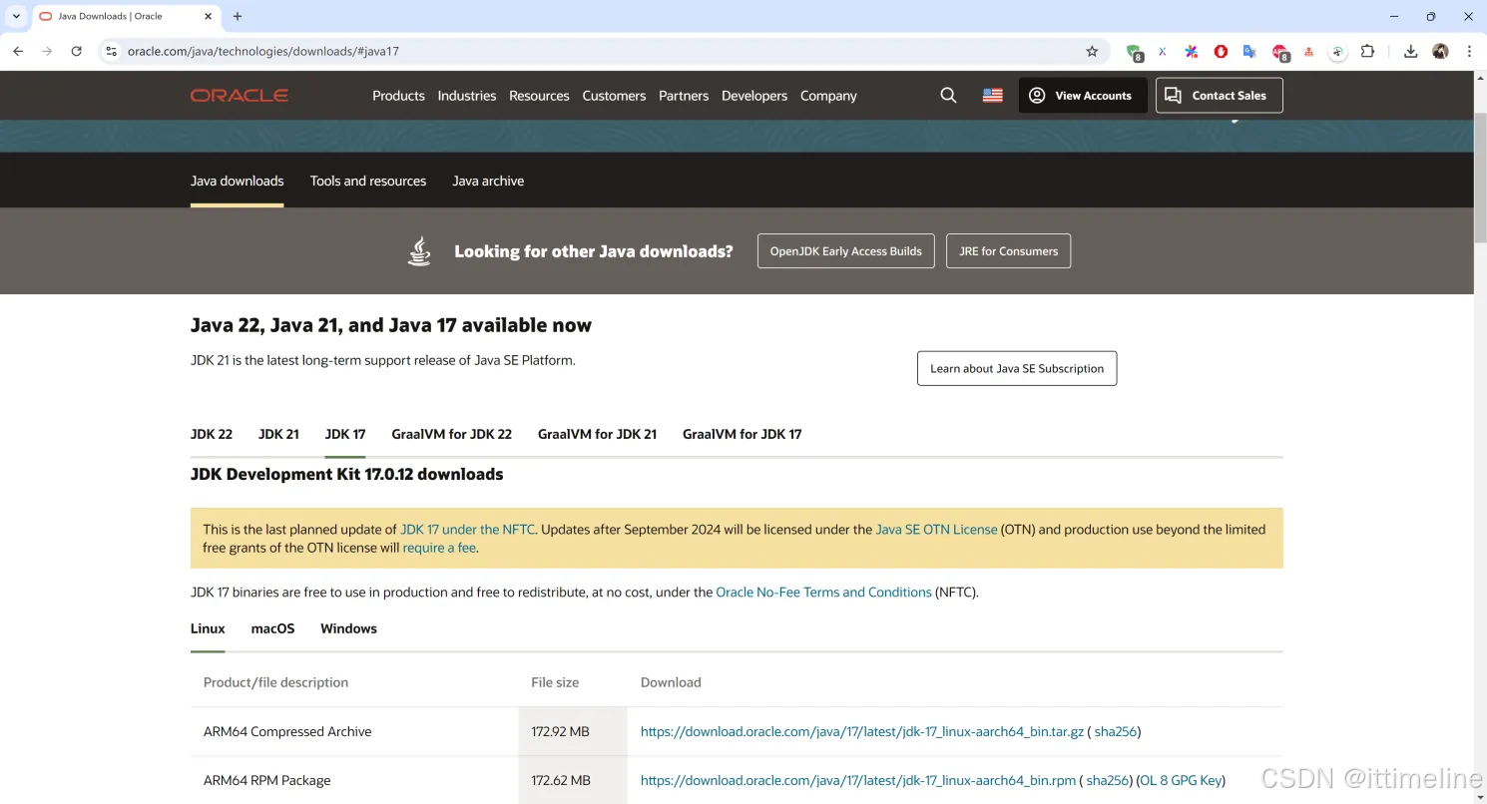This screenshot has height=804, width=1487.
Task: Open the Industries menu
Action: (x=466, y=96)
